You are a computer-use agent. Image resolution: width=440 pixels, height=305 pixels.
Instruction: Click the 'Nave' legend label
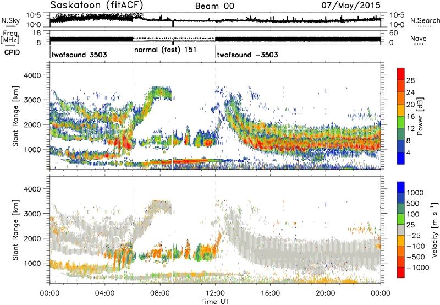(x=418, y=38)
